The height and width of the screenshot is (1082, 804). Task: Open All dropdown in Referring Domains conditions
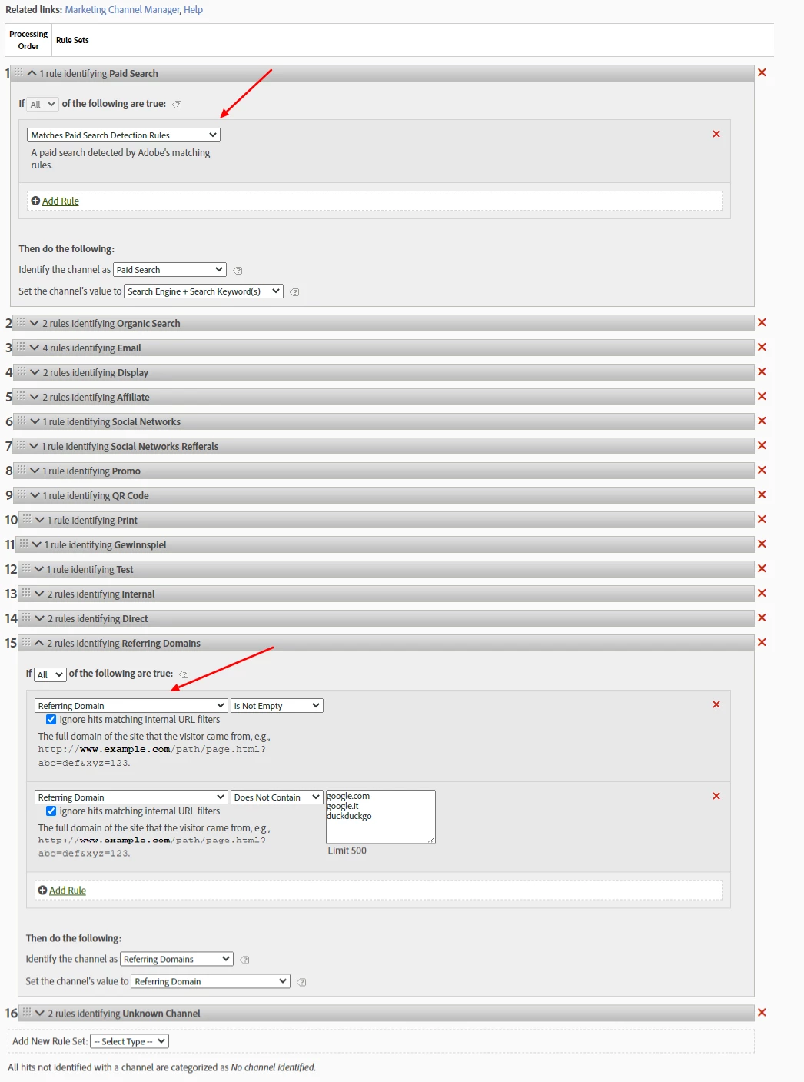(50, 674)
